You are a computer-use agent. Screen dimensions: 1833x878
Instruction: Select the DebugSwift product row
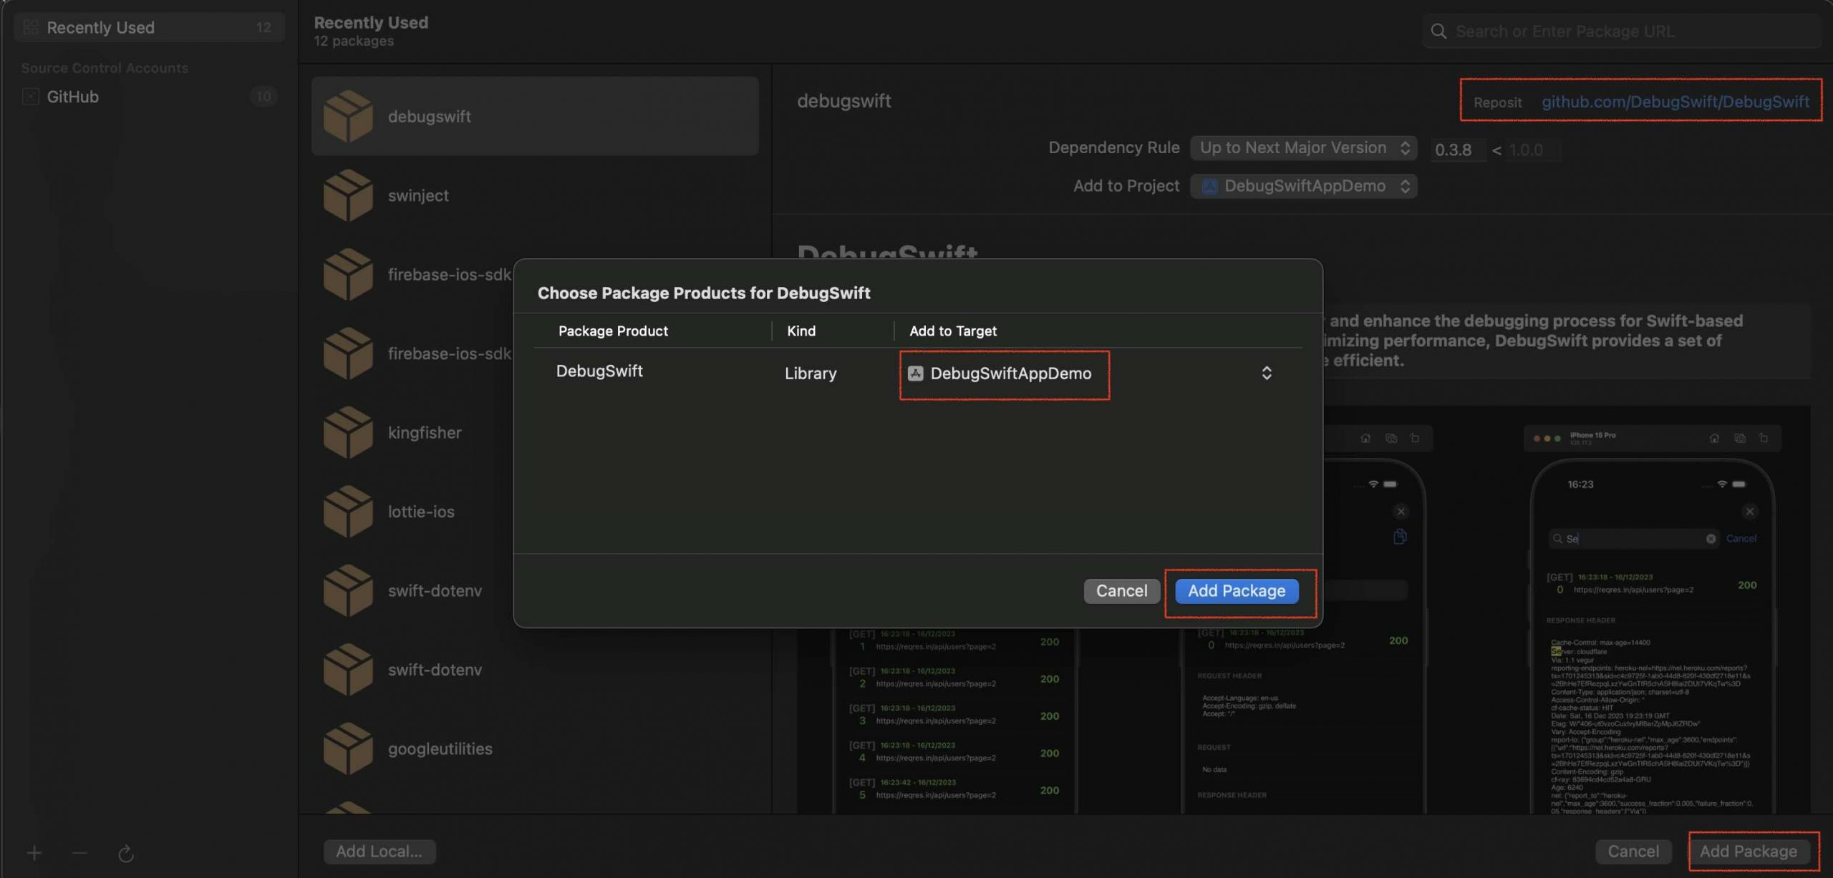tap(918, 373)
